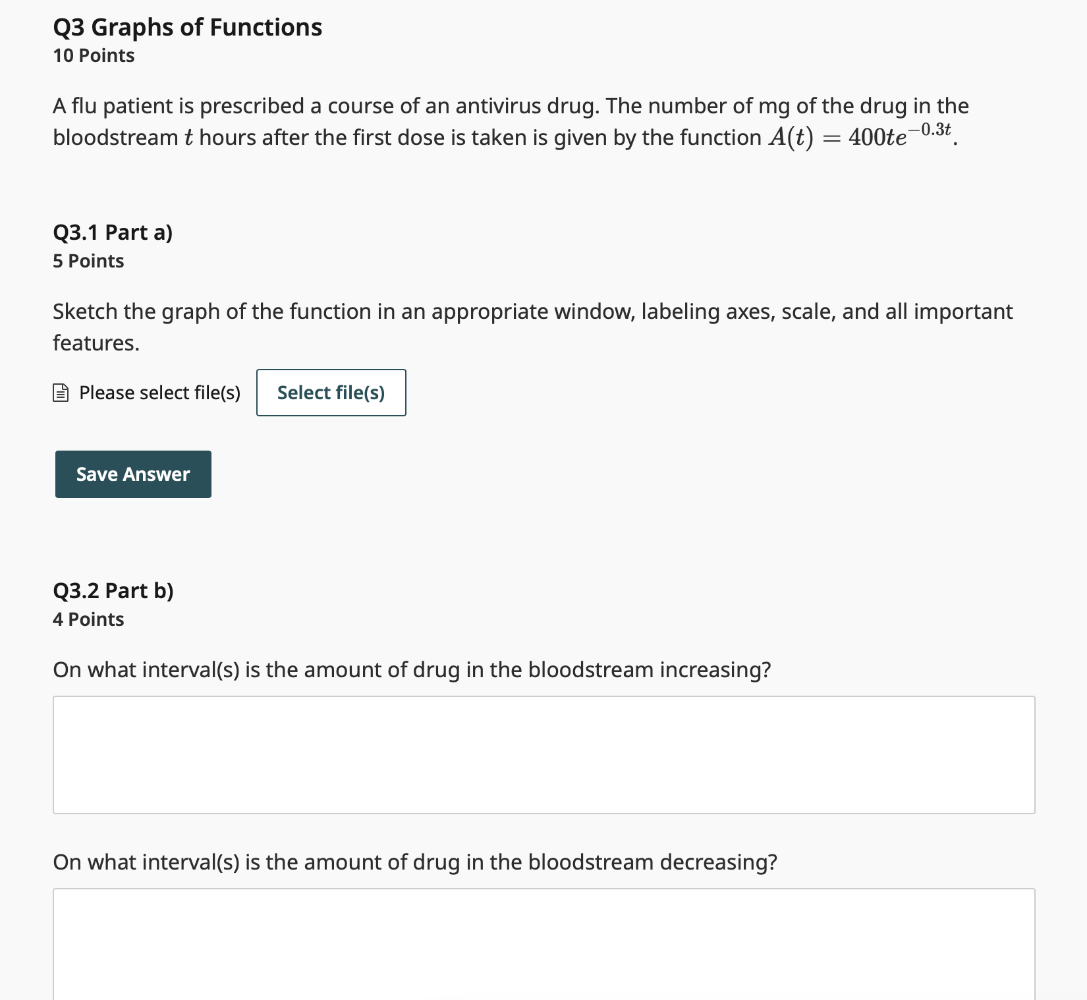Click the 4 Points label under Part b
This screenshot has height=1000, width=1087.
tap(88, 619)
